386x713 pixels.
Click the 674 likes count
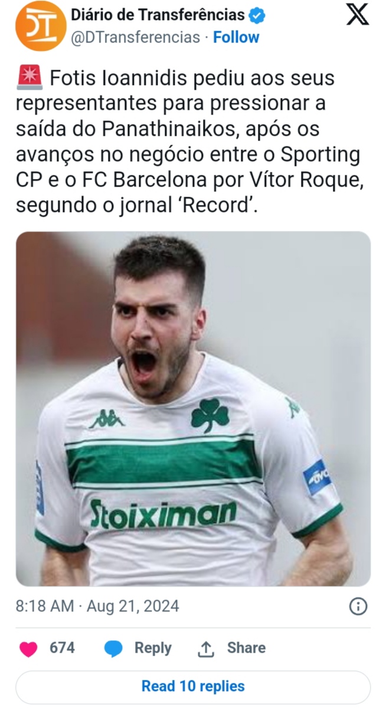62,648
